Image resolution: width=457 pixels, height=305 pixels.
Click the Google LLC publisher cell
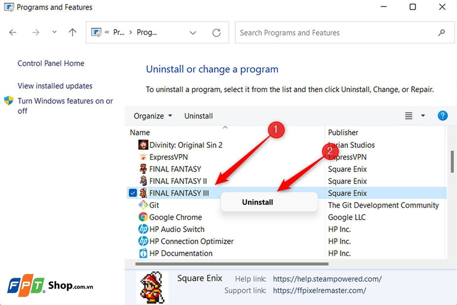(347, 217)
